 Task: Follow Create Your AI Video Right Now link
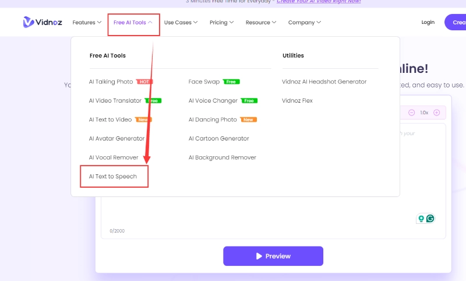(319, 2)
